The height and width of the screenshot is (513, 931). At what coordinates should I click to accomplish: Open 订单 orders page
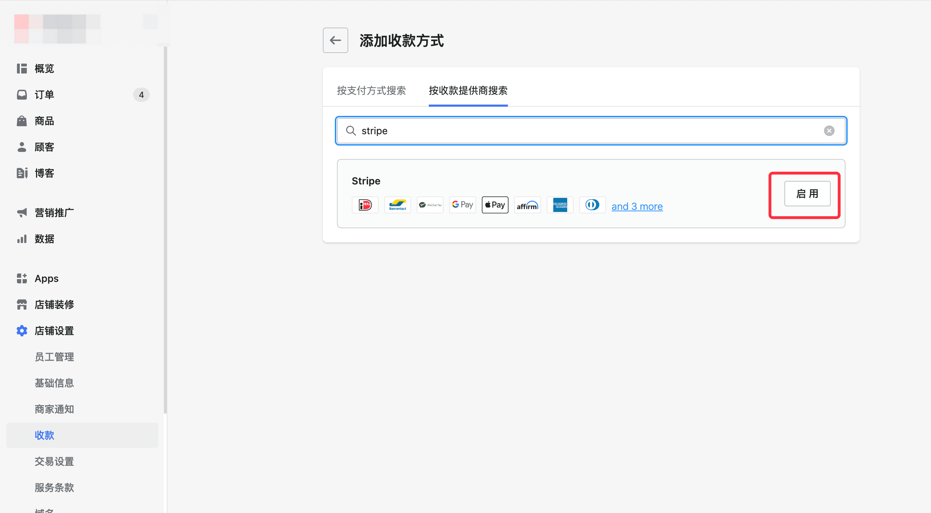pos(45,95)
